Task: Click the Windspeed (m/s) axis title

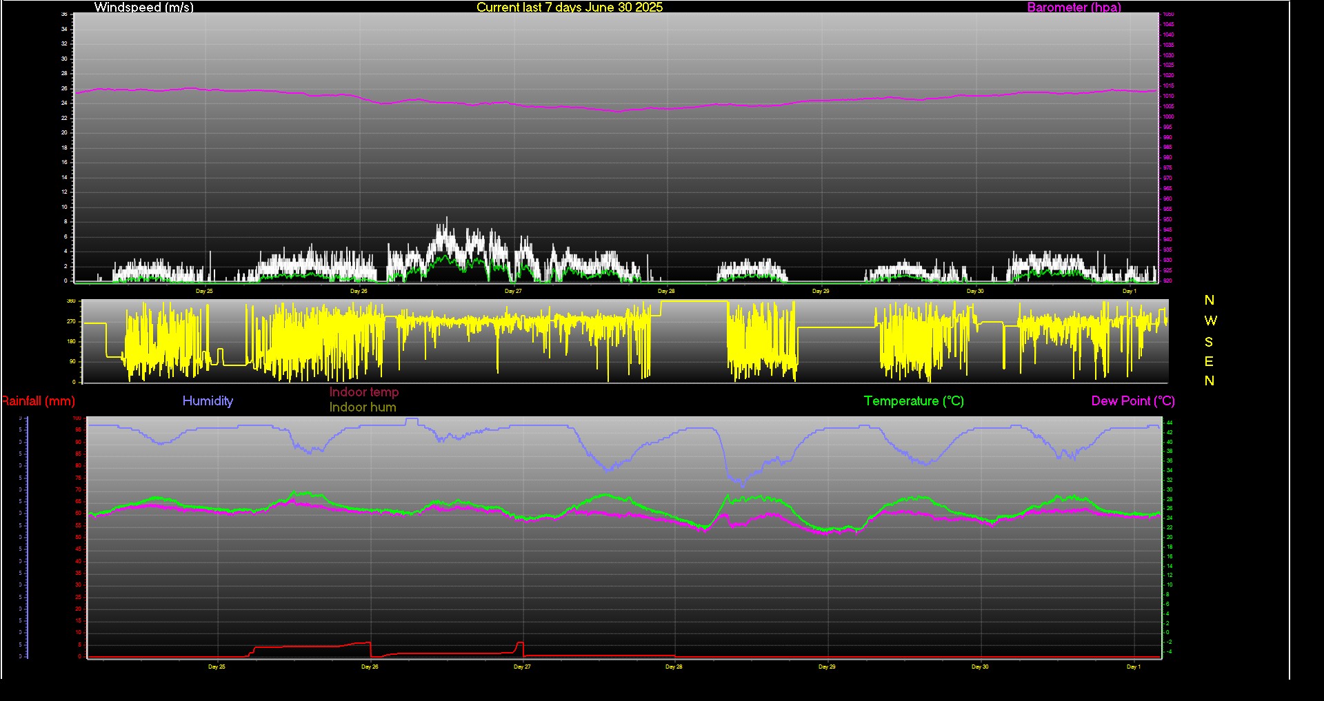Action: click(x=143, y=8)
